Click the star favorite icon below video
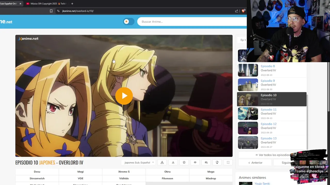The width and height of the screenshot is (330, 185). click(x=184, y=162)
